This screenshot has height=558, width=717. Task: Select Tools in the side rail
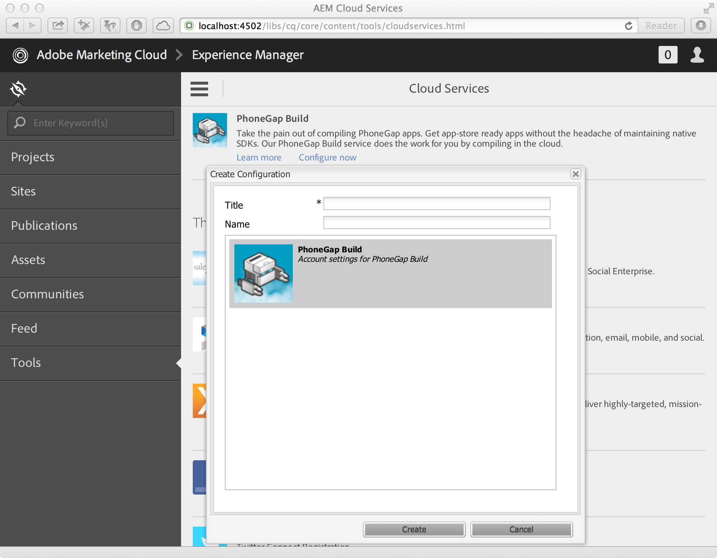point(91,363)
